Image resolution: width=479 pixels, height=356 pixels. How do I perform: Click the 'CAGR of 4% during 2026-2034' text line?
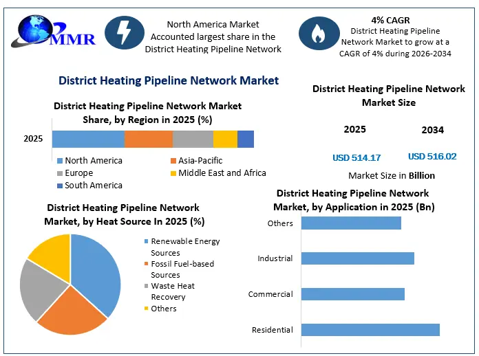395,54
